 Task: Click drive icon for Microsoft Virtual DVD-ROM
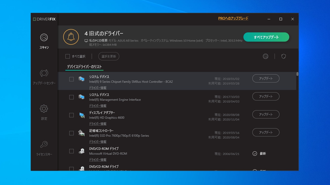81,151
